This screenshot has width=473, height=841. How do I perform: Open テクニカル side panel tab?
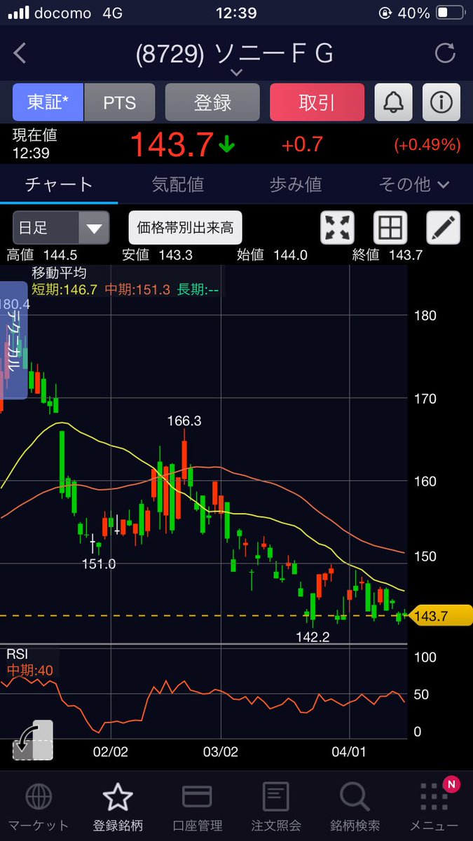tap(13, 341)
